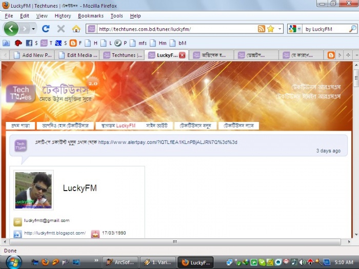The width and height of the screenshot is (359, 269).
Task: Open the list-all-tabs dropdown
Action: [x=356, y=55]
